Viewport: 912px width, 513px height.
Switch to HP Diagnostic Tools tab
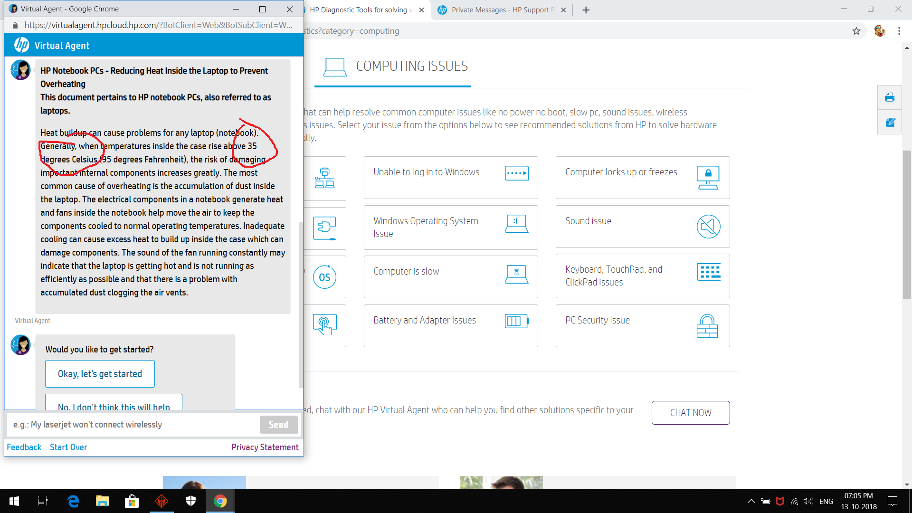coord(361,10)
